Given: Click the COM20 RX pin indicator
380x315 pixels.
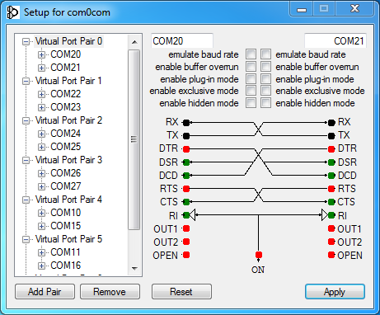Looking at the screenshot, I should point(186,123).
